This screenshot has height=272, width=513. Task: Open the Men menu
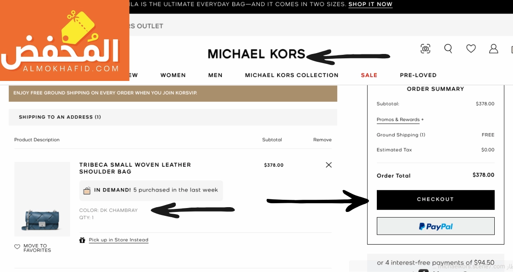(215, 75)
